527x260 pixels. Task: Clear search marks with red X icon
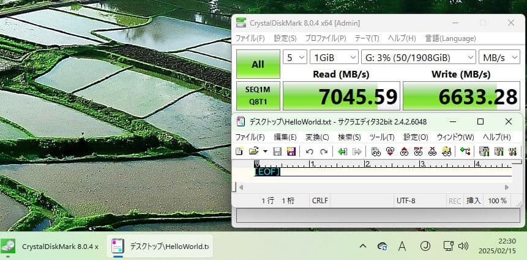pyautogui.click(x=432, y=151)
